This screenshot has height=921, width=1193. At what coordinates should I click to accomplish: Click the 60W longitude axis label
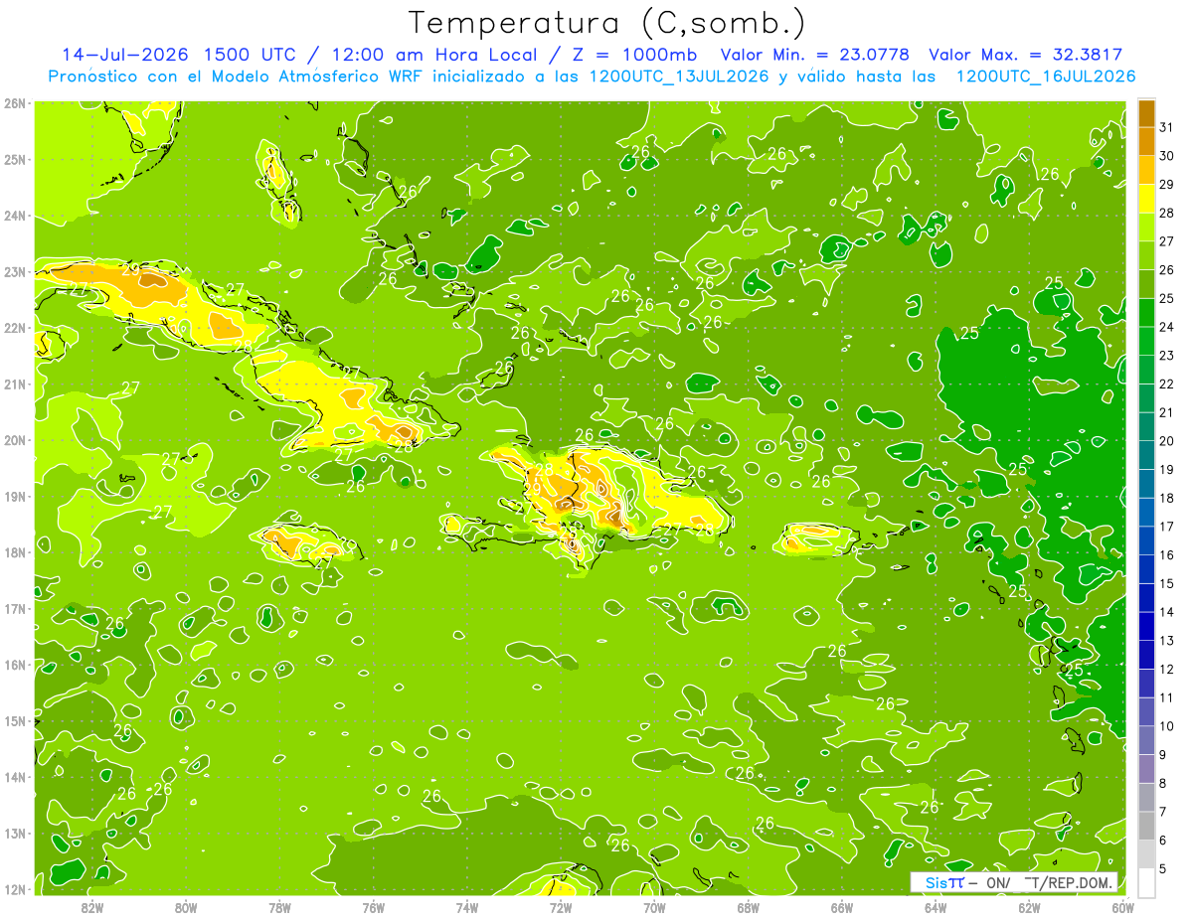1122,907
